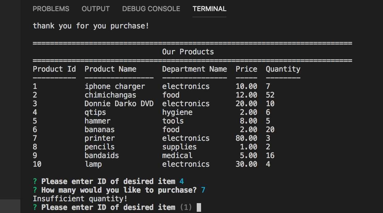This screenshot has height=213, width=383.
Task: Click the 'Insufficient quantity!' message
Action: pyautogui.click(x=80, y=199)
